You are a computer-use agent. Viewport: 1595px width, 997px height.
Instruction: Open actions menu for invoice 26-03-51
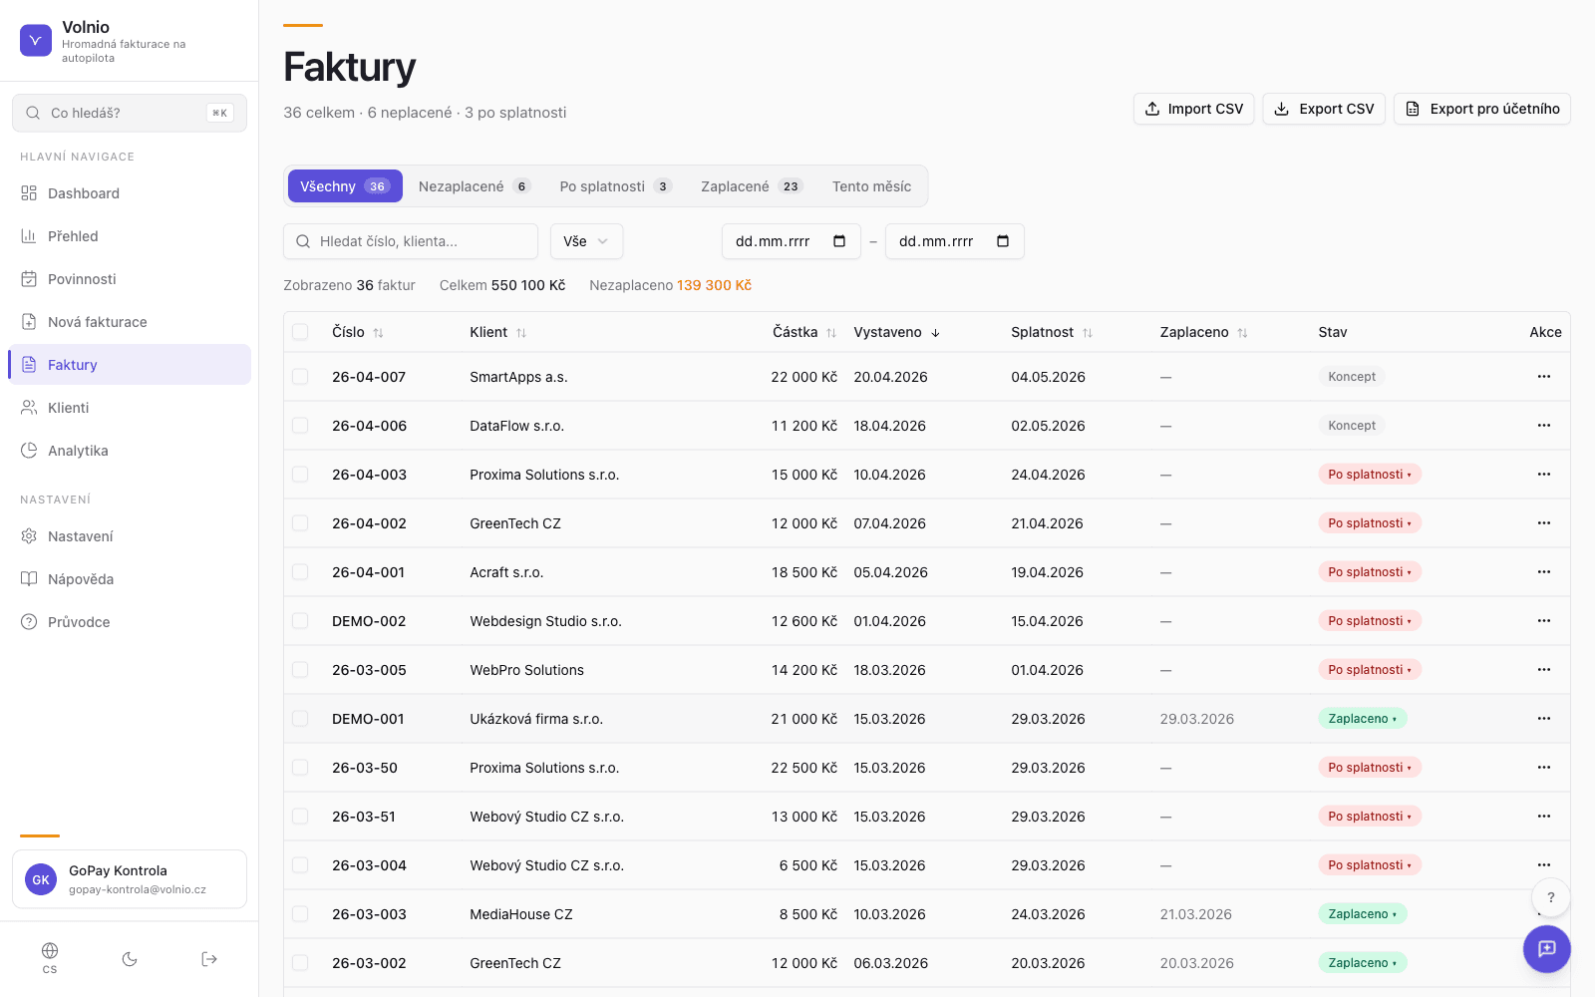point(1544,817)
